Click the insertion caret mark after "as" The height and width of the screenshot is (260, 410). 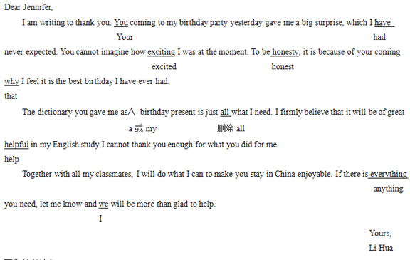tap(132, 113)
